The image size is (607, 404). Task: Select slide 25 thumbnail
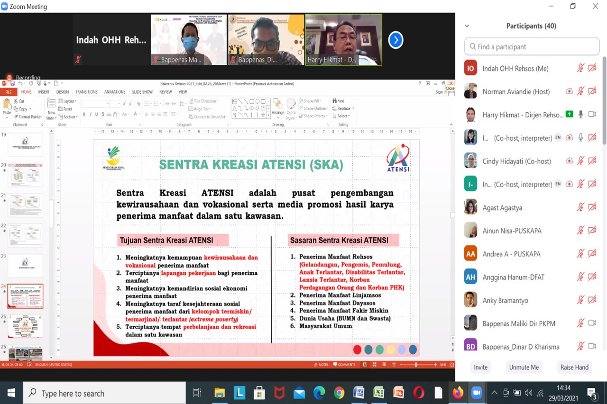25,326
